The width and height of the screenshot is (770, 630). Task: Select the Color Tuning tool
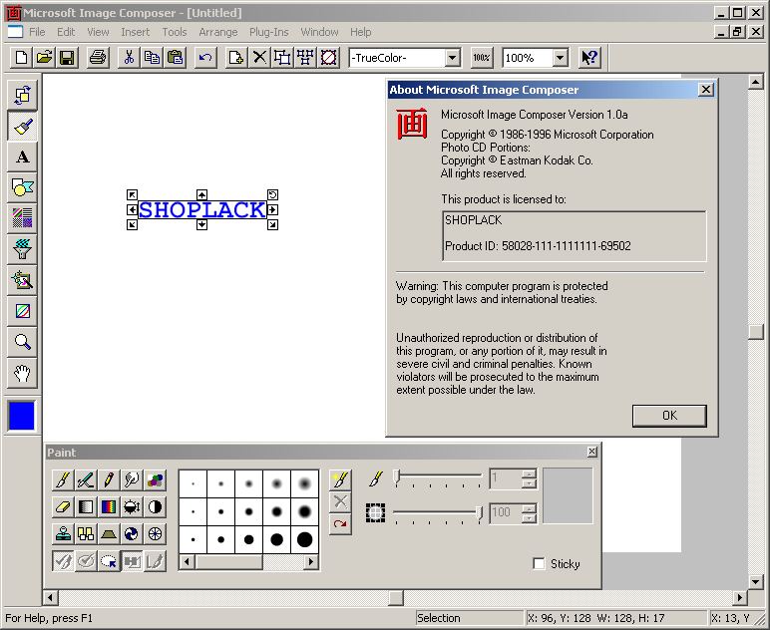click(x=22, y=311)
